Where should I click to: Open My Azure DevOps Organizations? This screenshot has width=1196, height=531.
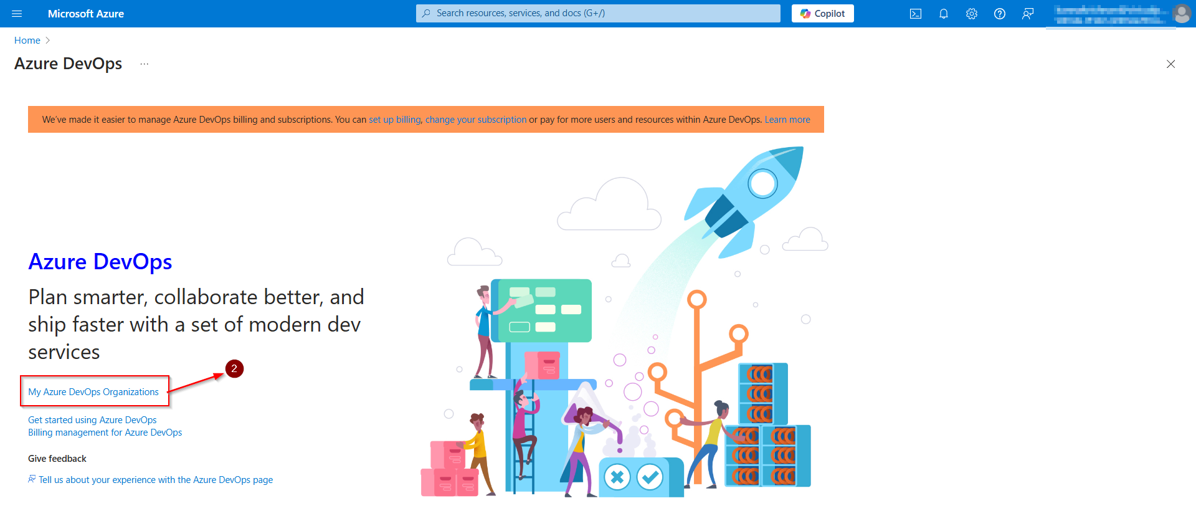[x=93, y=392]
